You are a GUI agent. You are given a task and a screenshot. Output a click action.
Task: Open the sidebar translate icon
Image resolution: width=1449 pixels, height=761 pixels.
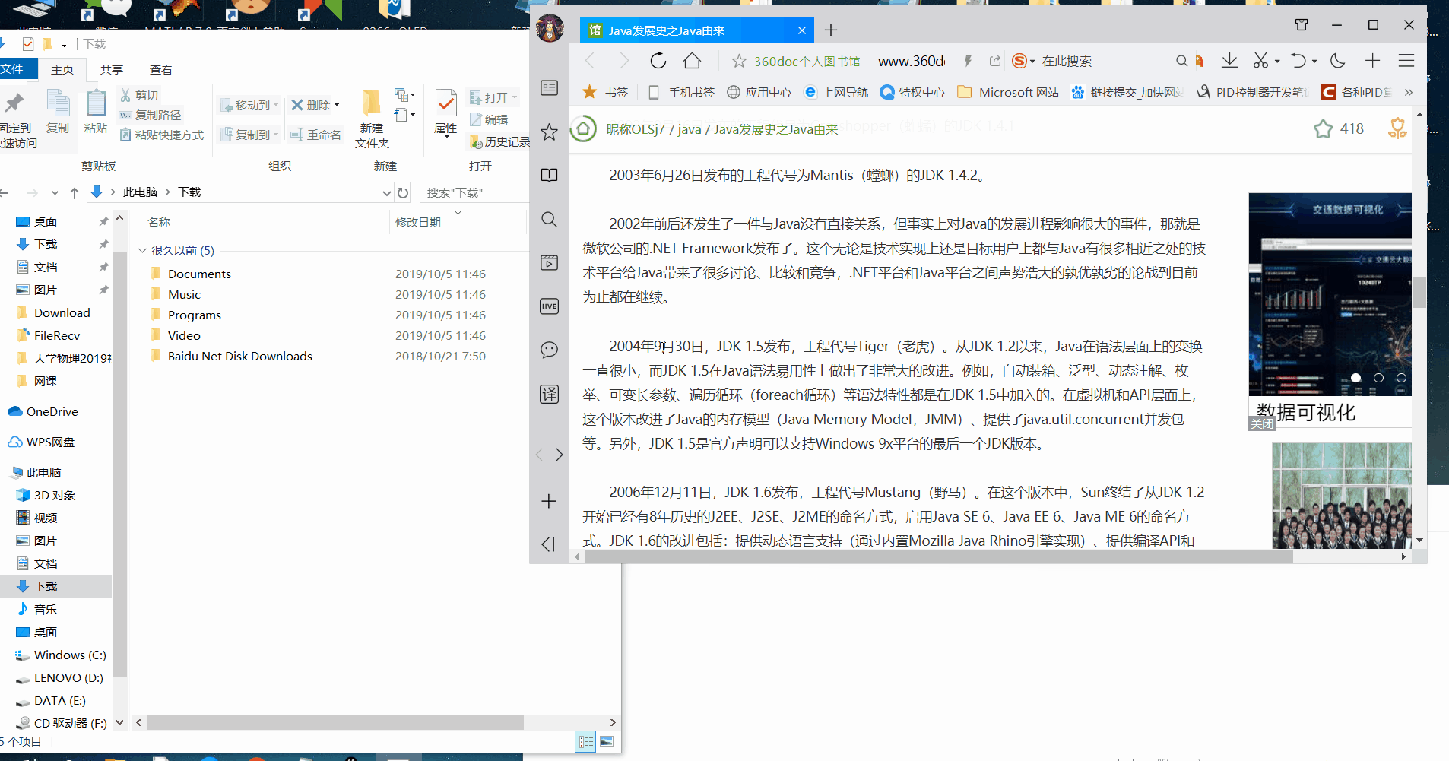pos(549,394)
